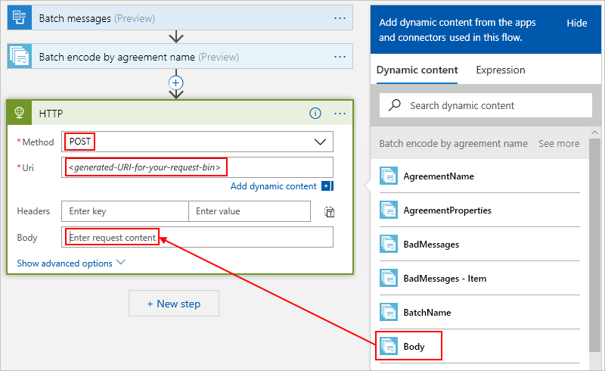The height and width of the screenshot is (371, 605).
Task: Click the HTTP action info icon
Action: pyautogui.click(x=315, y=114)
